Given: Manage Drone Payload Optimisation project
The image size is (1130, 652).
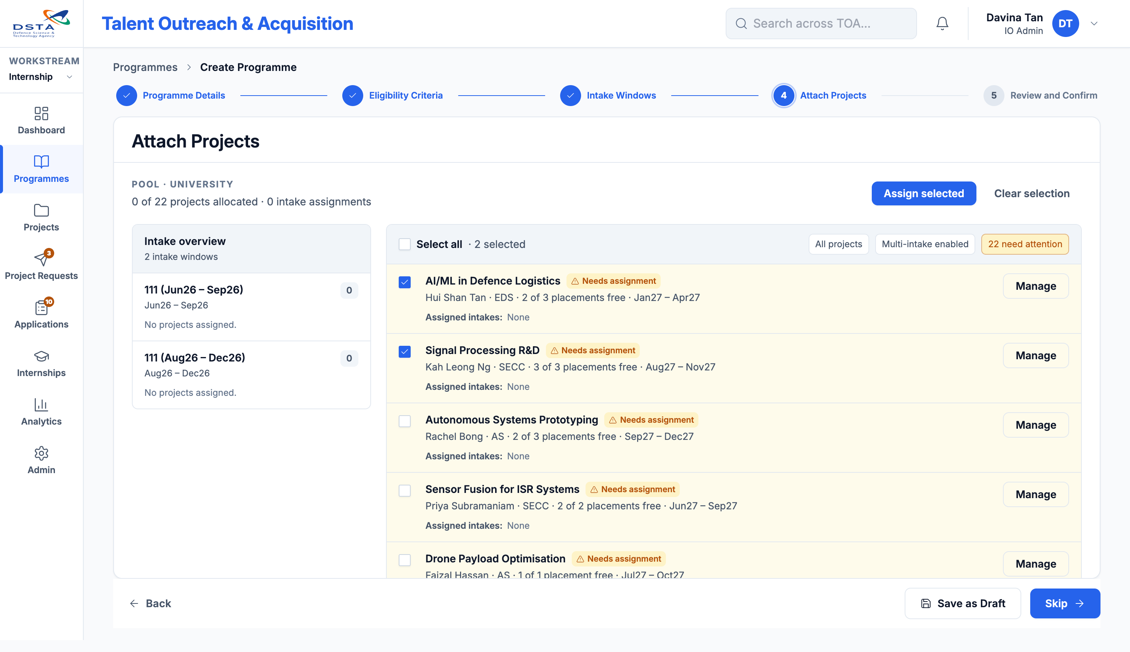Looking at the screenshot, I should coord(1035,564).
